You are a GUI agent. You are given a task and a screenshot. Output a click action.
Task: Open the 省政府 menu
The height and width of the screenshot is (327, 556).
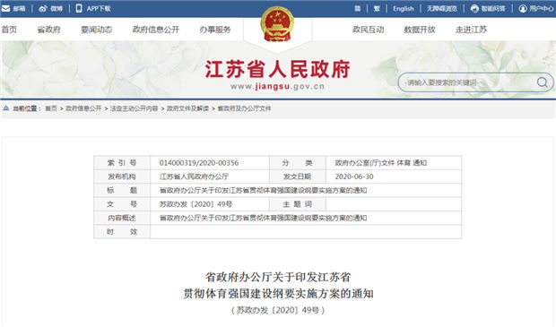(49, 30)
